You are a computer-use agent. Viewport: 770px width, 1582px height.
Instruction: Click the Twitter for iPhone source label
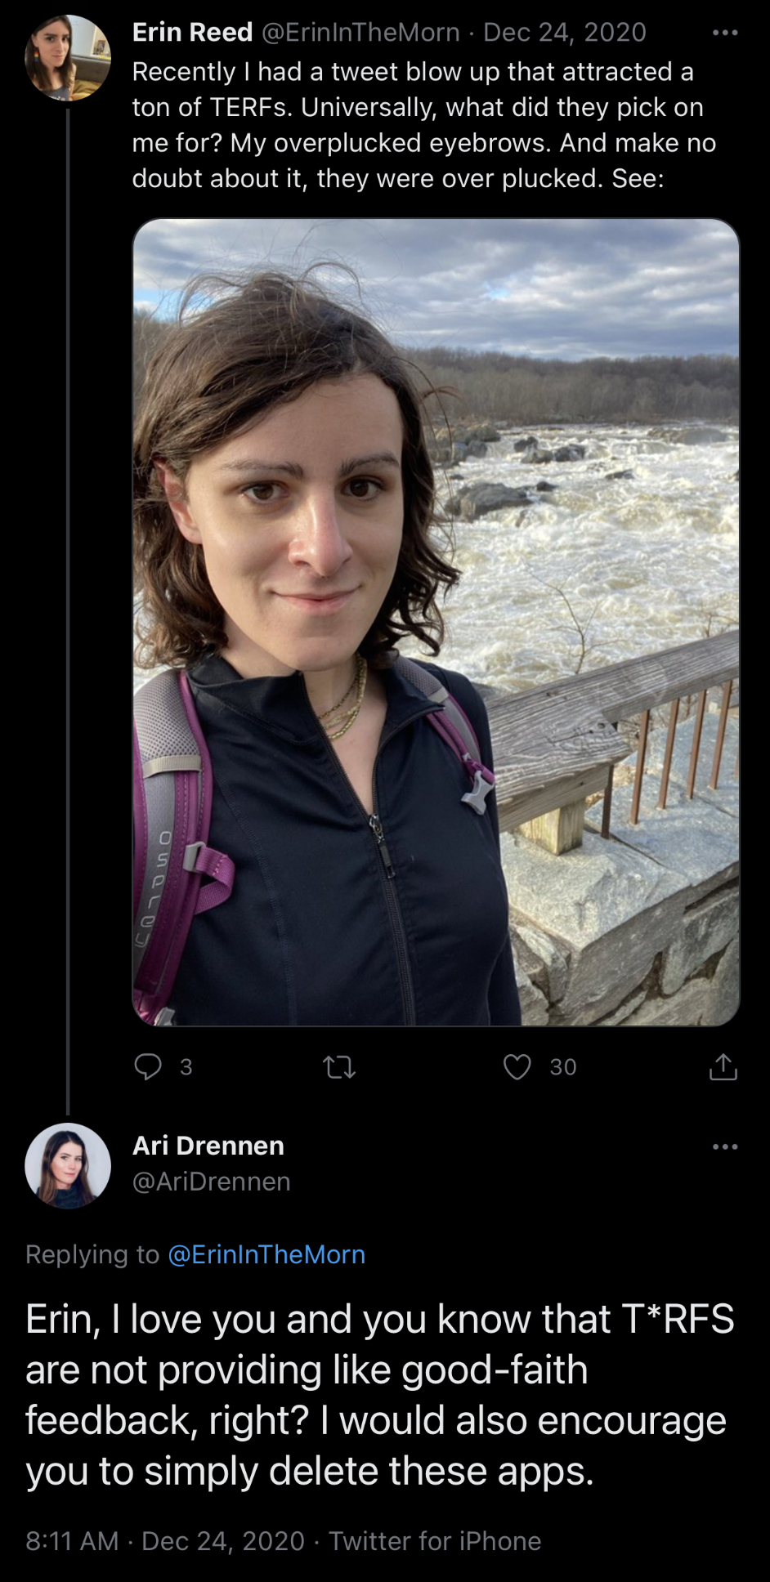coord(435,1541)
